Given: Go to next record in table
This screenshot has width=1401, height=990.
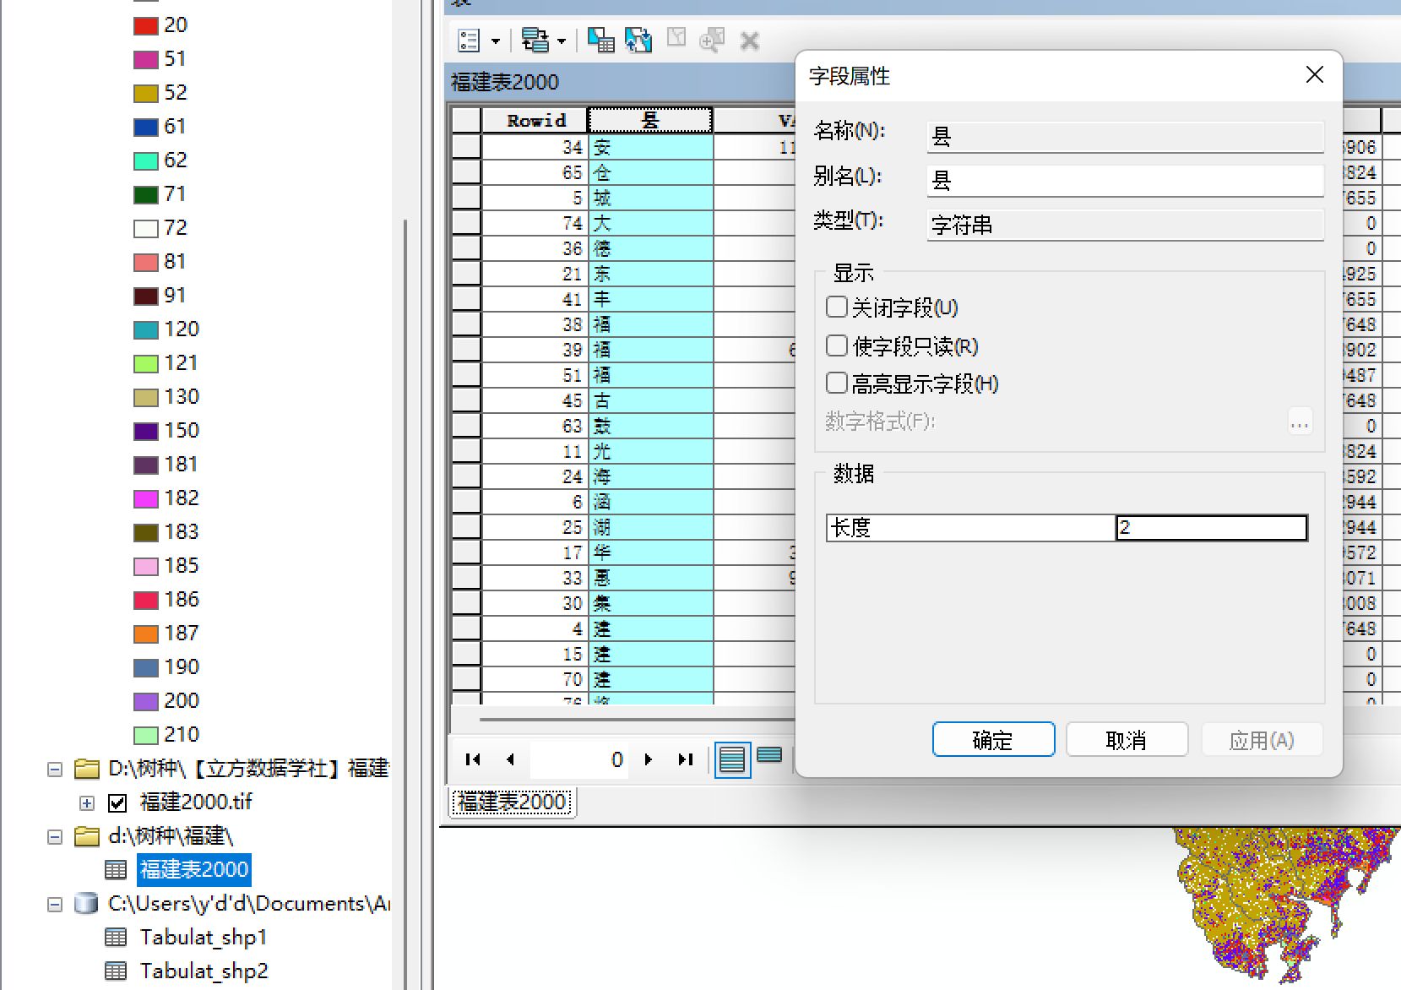Looking at the screenshot, I should (648, 759).
